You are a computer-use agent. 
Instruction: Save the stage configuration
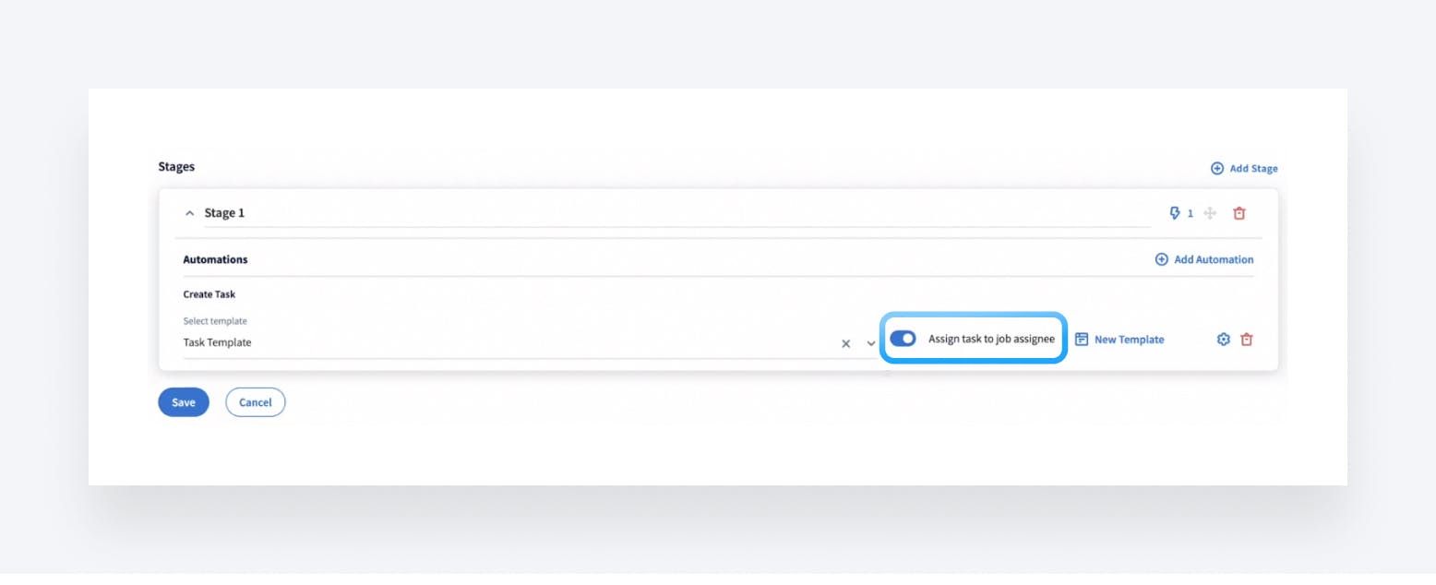[184, 402]
